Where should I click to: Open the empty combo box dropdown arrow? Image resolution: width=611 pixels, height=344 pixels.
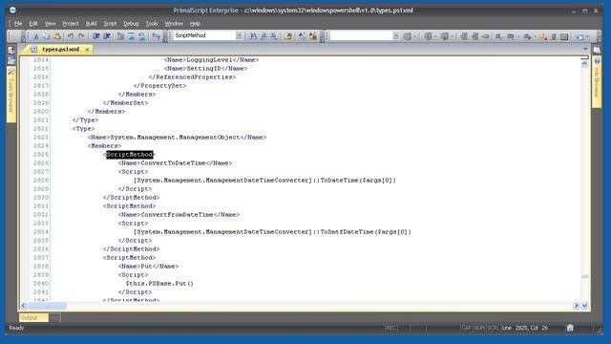tap(395, 36)
